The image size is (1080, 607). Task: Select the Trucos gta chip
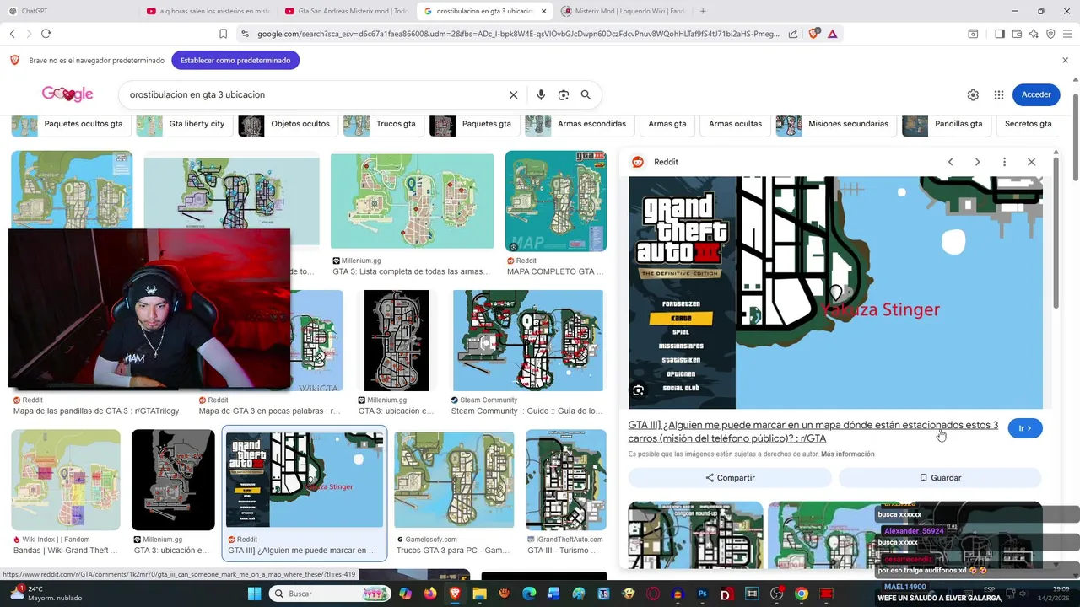(383, 125)
